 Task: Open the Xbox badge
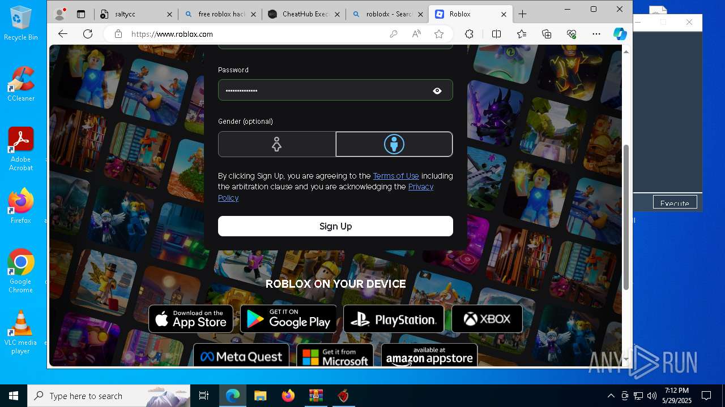pos(487,319)
